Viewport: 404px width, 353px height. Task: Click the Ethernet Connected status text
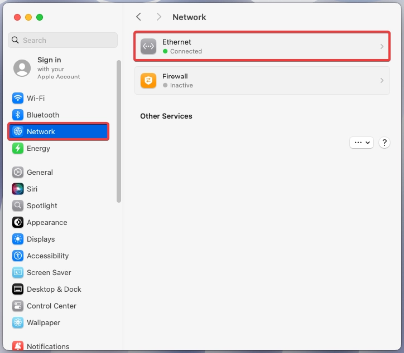[186, 51]
